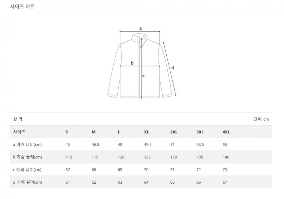Click the 46.5 shoulder width value for M
The width and height of the screenshot is (284, 199).
pos(95,144)
